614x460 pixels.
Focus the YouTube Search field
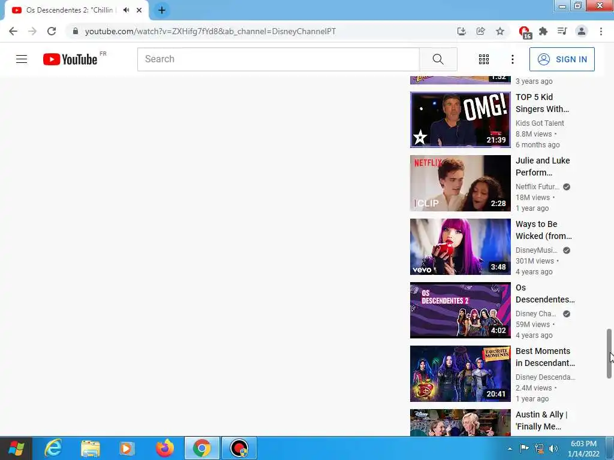tap(278, 59)
